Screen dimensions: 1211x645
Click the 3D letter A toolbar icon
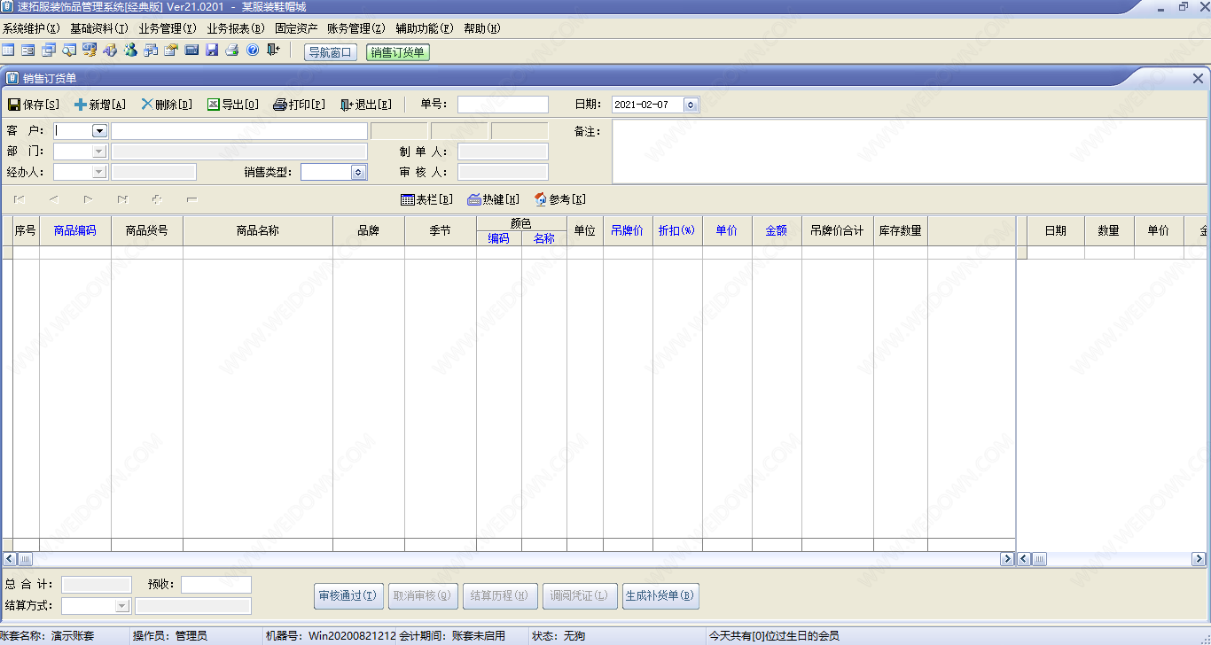(110, 51)
